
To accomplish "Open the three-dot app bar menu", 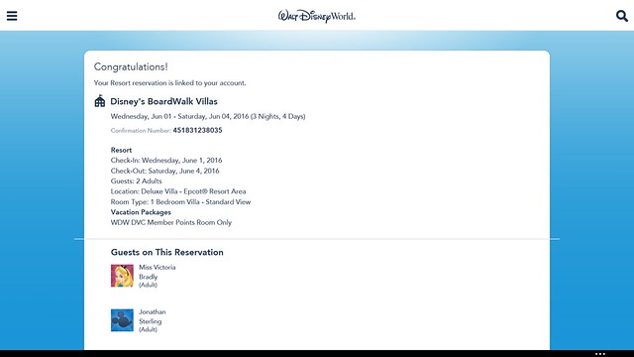I will 600,354.
